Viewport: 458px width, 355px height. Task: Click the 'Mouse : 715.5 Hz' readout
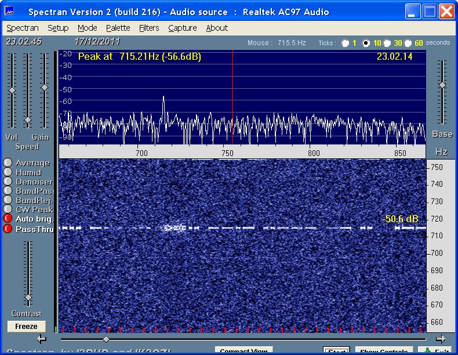point(277,43)
